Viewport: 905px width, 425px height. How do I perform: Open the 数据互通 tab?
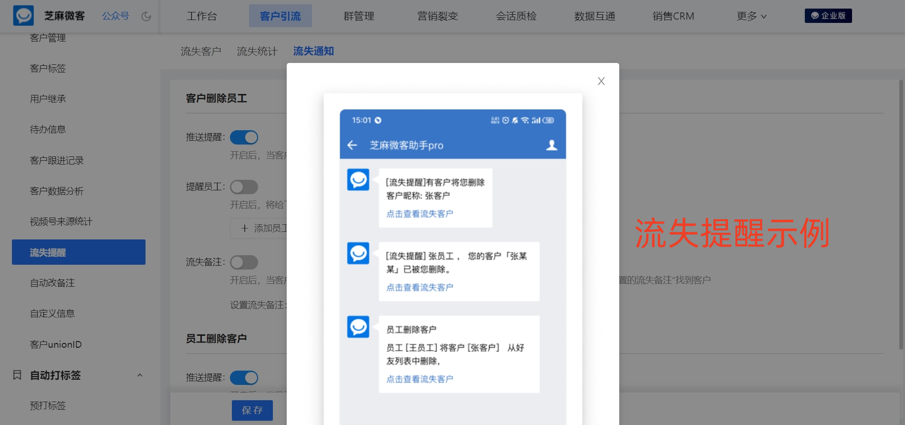pyautogui.click(x=595, y=16)
